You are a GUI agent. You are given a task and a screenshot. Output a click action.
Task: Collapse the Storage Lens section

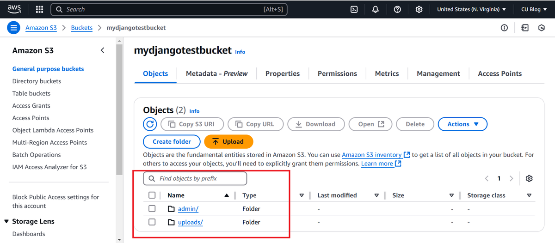tap(6, 222)
